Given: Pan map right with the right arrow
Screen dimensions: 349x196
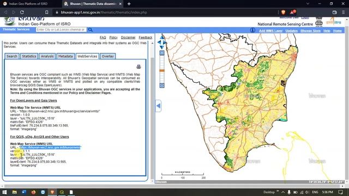Looking at the screenshot, I should pyautogui.click(x=165, y=42).
